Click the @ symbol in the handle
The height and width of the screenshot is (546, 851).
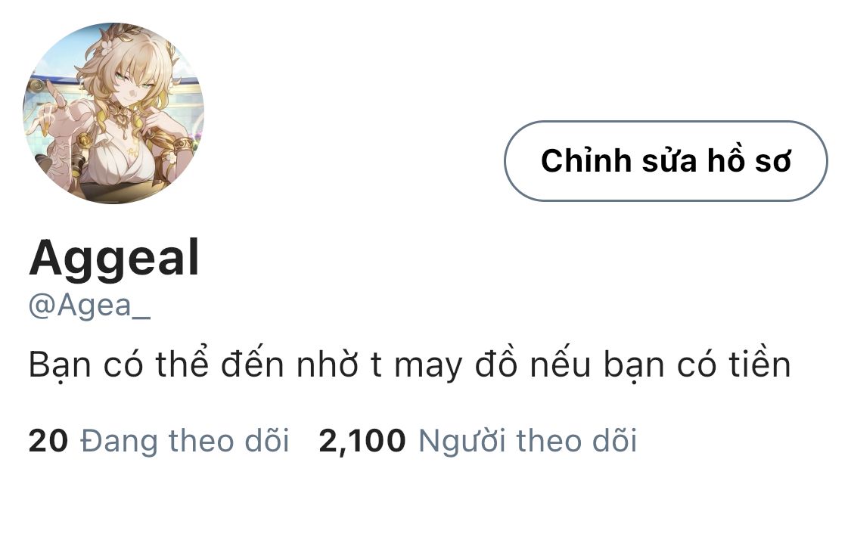point(42,306)
